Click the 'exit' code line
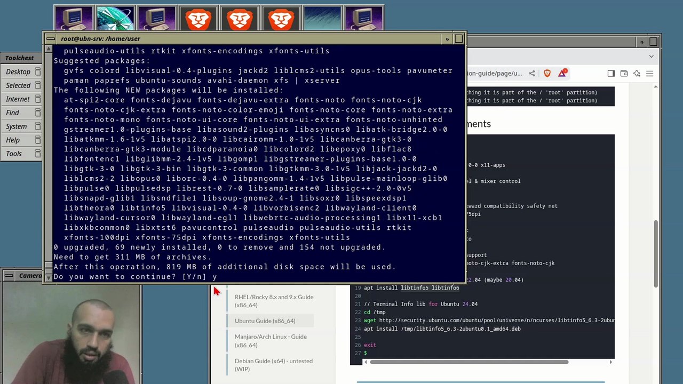683x384 pixels. (x=370, y=345)
